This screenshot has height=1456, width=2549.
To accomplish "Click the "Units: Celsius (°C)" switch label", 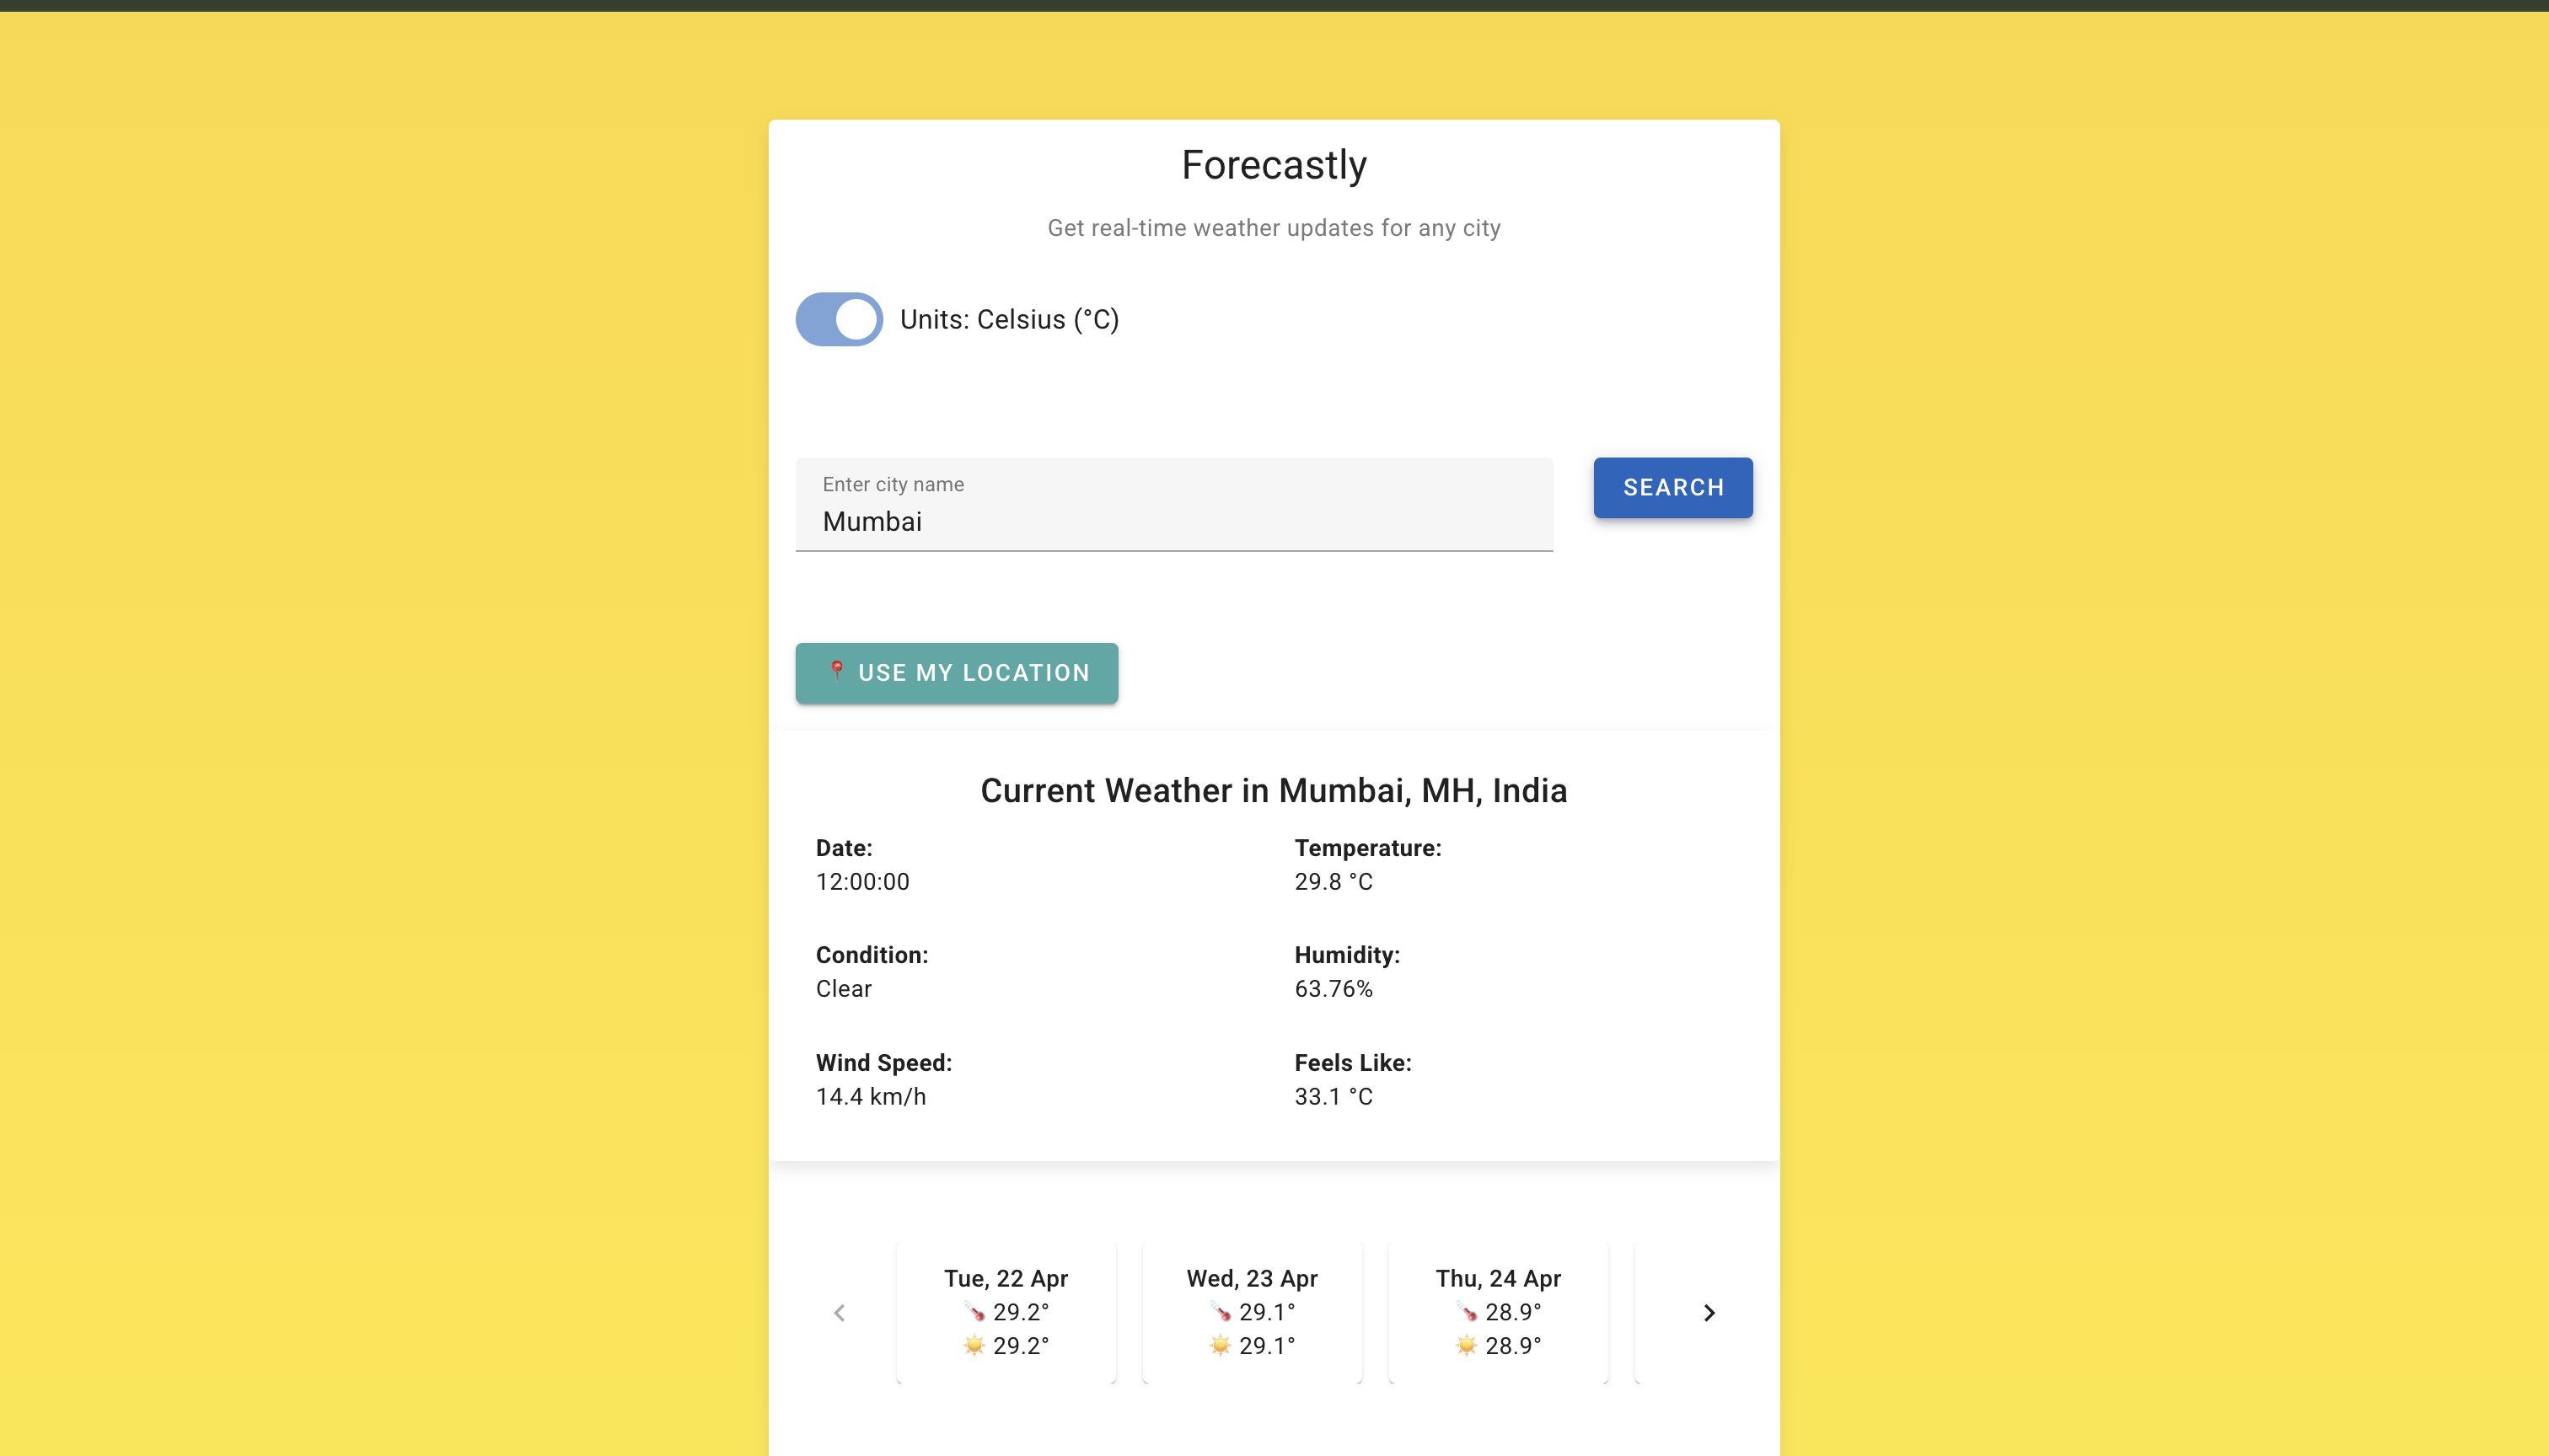I will [1009, 320].
